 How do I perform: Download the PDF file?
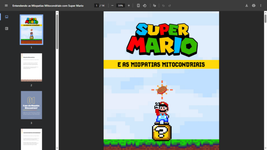247,6
